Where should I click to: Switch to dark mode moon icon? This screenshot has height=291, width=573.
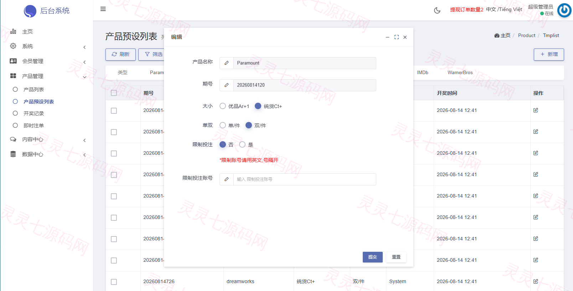[x=437, y=10]
